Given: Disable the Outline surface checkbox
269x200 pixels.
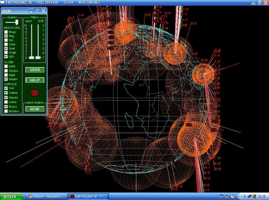Looking at the screenshot, I should 6,93.
